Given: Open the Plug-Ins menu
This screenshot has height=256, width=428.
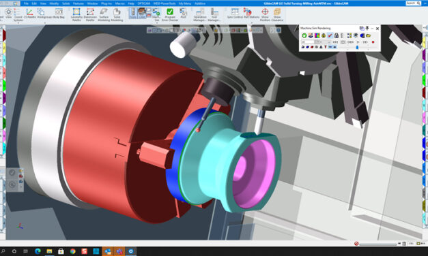Looking at the screenshot, I should point(106,3).
